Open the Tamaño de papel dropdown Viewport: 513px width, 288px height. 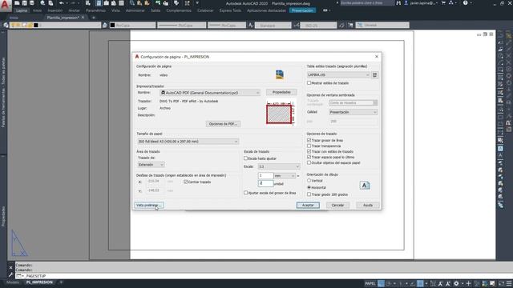pos(188,142)
